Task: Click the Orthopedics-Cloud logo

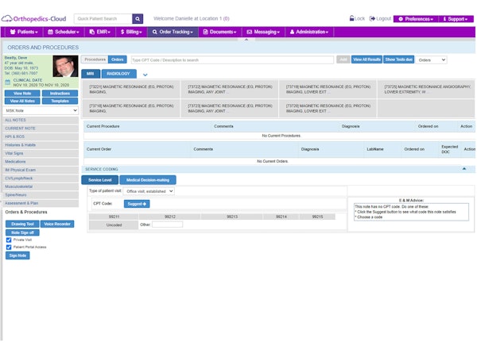Action: (x=33, y=19)
